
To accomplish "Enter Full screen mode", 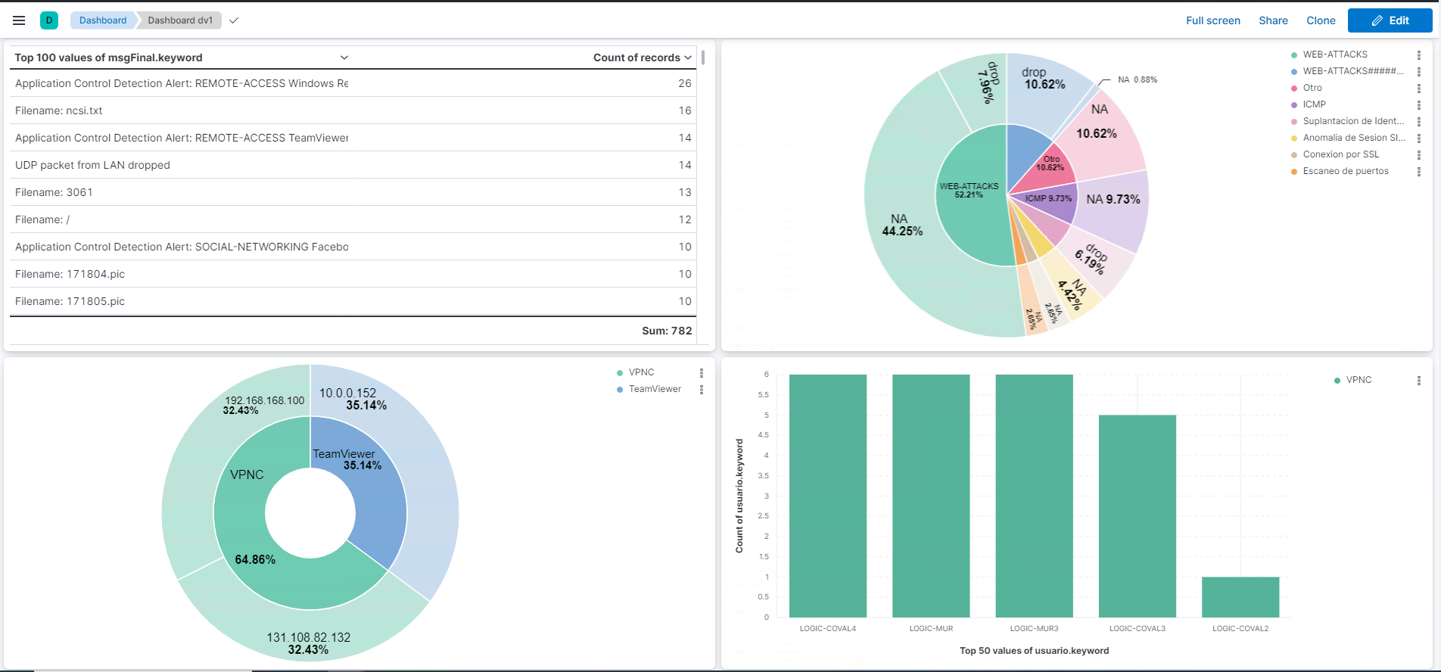I will 1212,20.
